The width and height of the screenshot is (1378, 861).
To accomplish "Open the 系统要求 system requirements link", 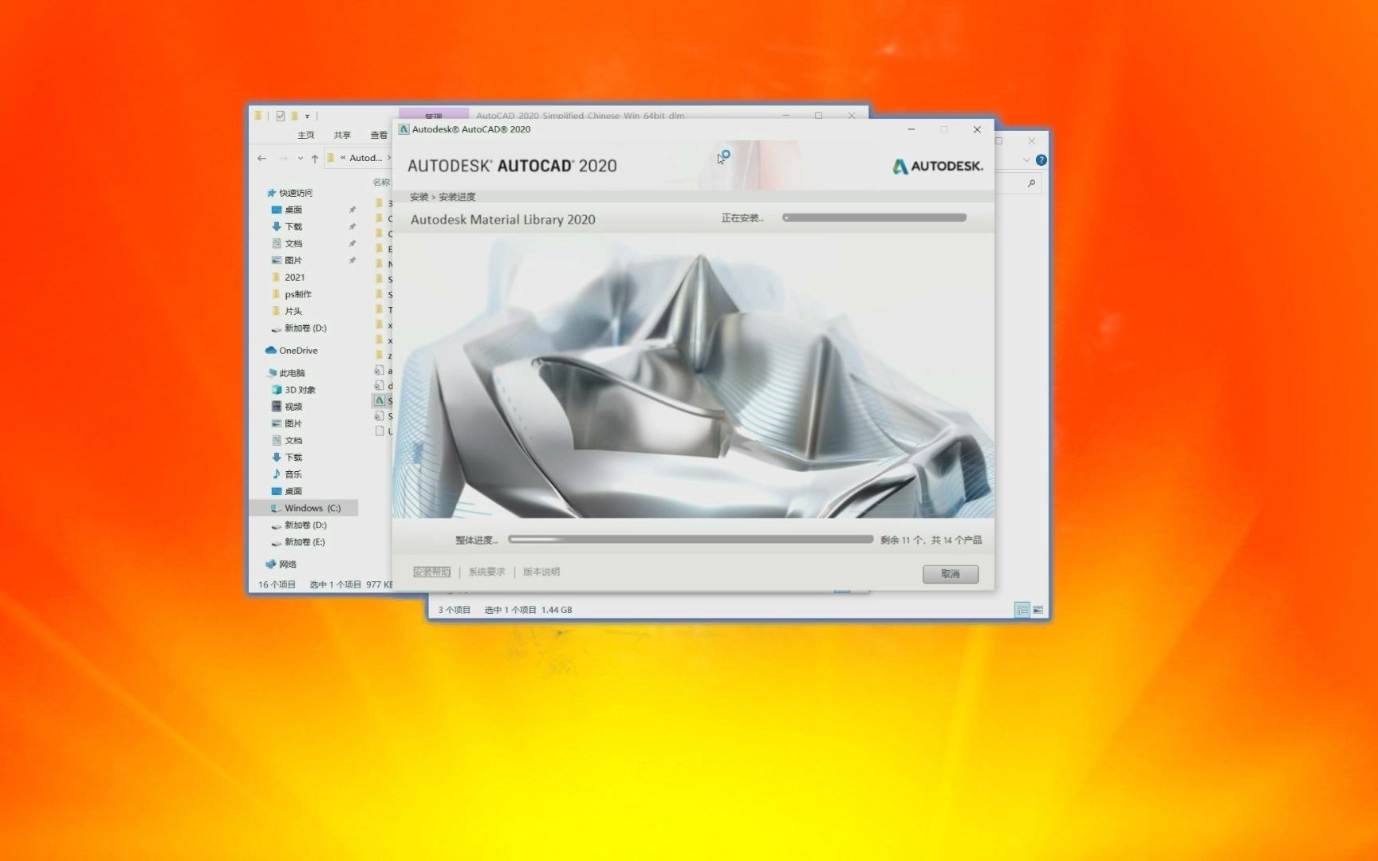I will coord(486,572).
